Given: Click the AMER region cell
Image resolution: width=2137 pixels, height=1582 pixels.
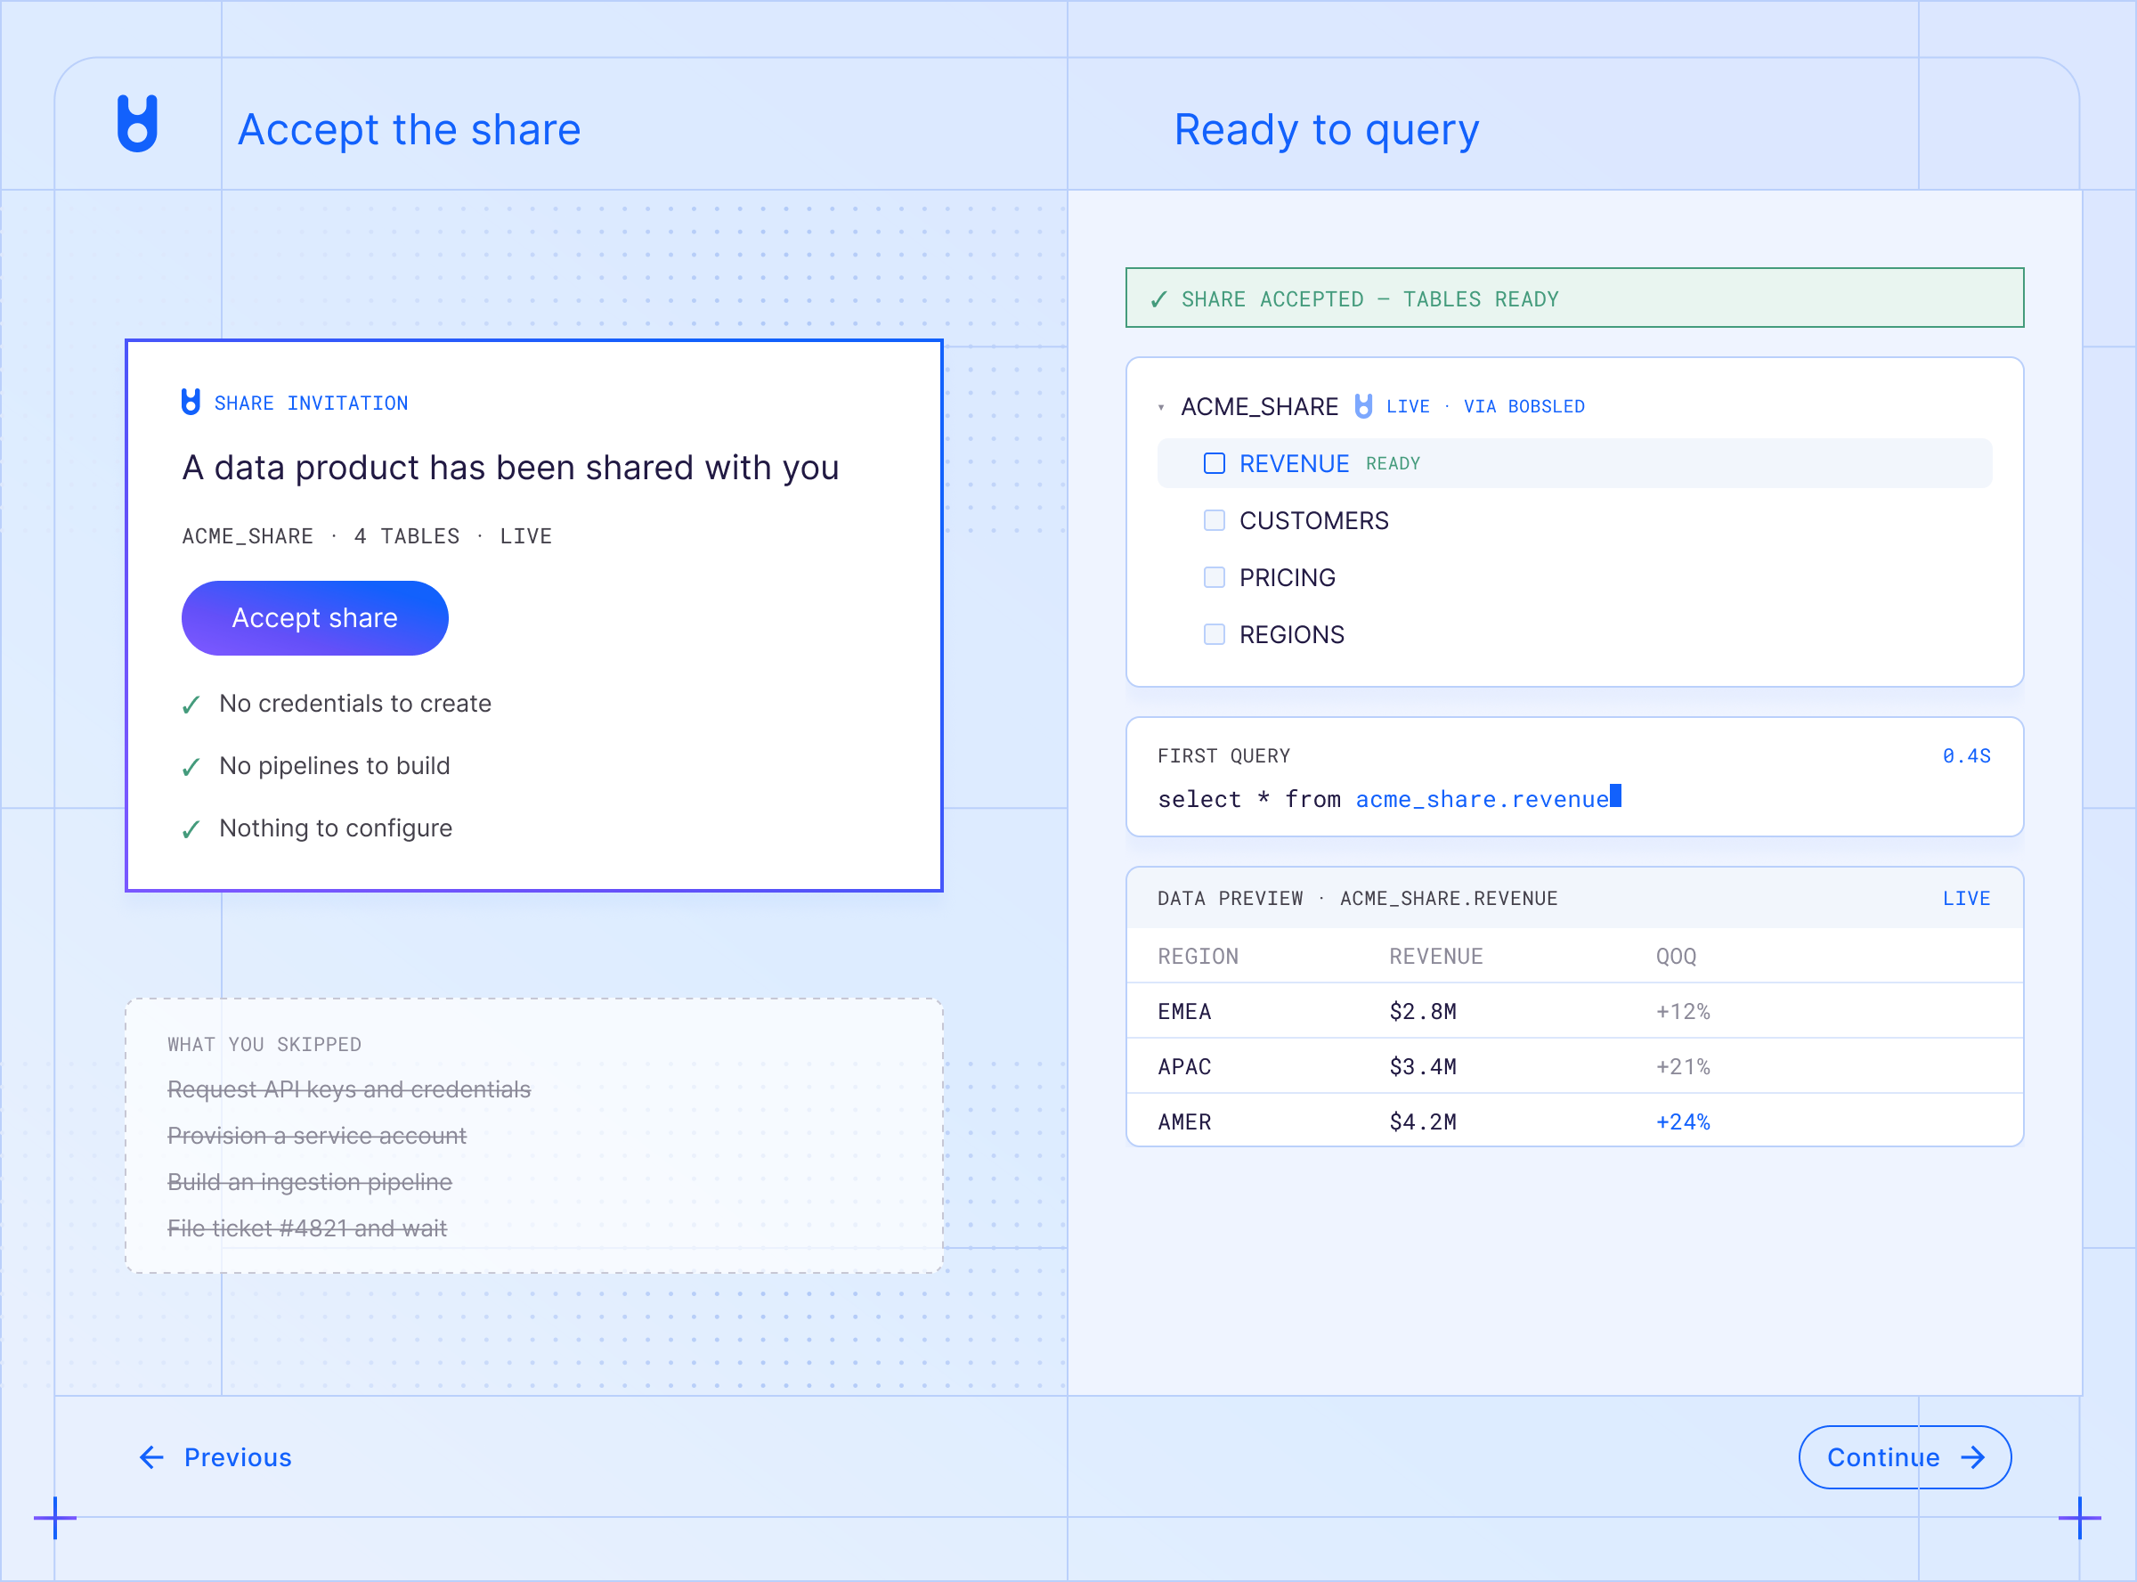Looking at the screenshot, I should click(1185, 1122).
